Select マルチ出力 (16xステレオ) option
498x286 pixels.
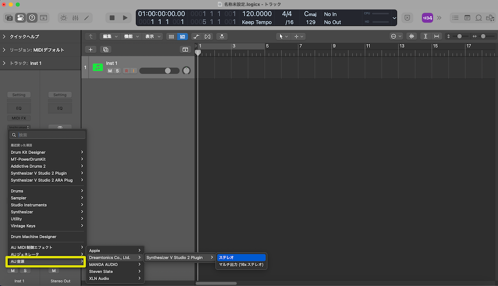click(242, 265)
